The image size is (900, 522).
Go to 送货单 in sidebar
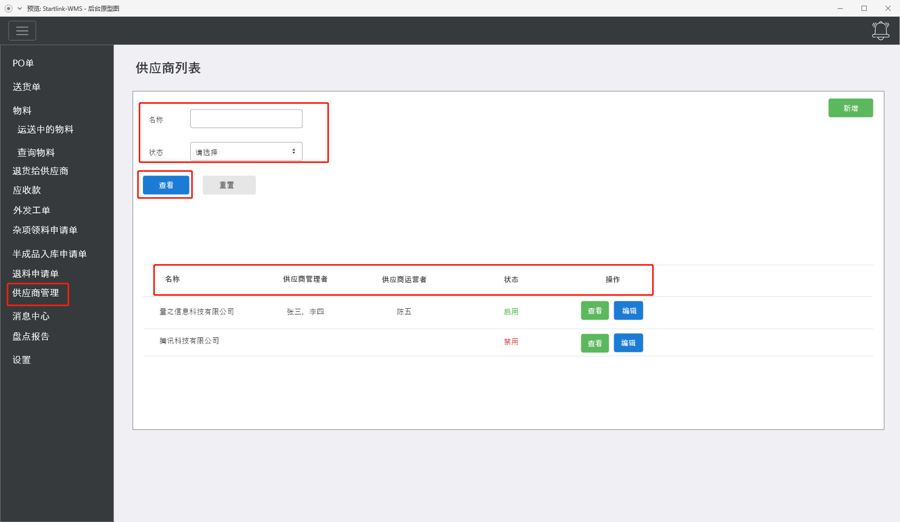click(27, 87)
